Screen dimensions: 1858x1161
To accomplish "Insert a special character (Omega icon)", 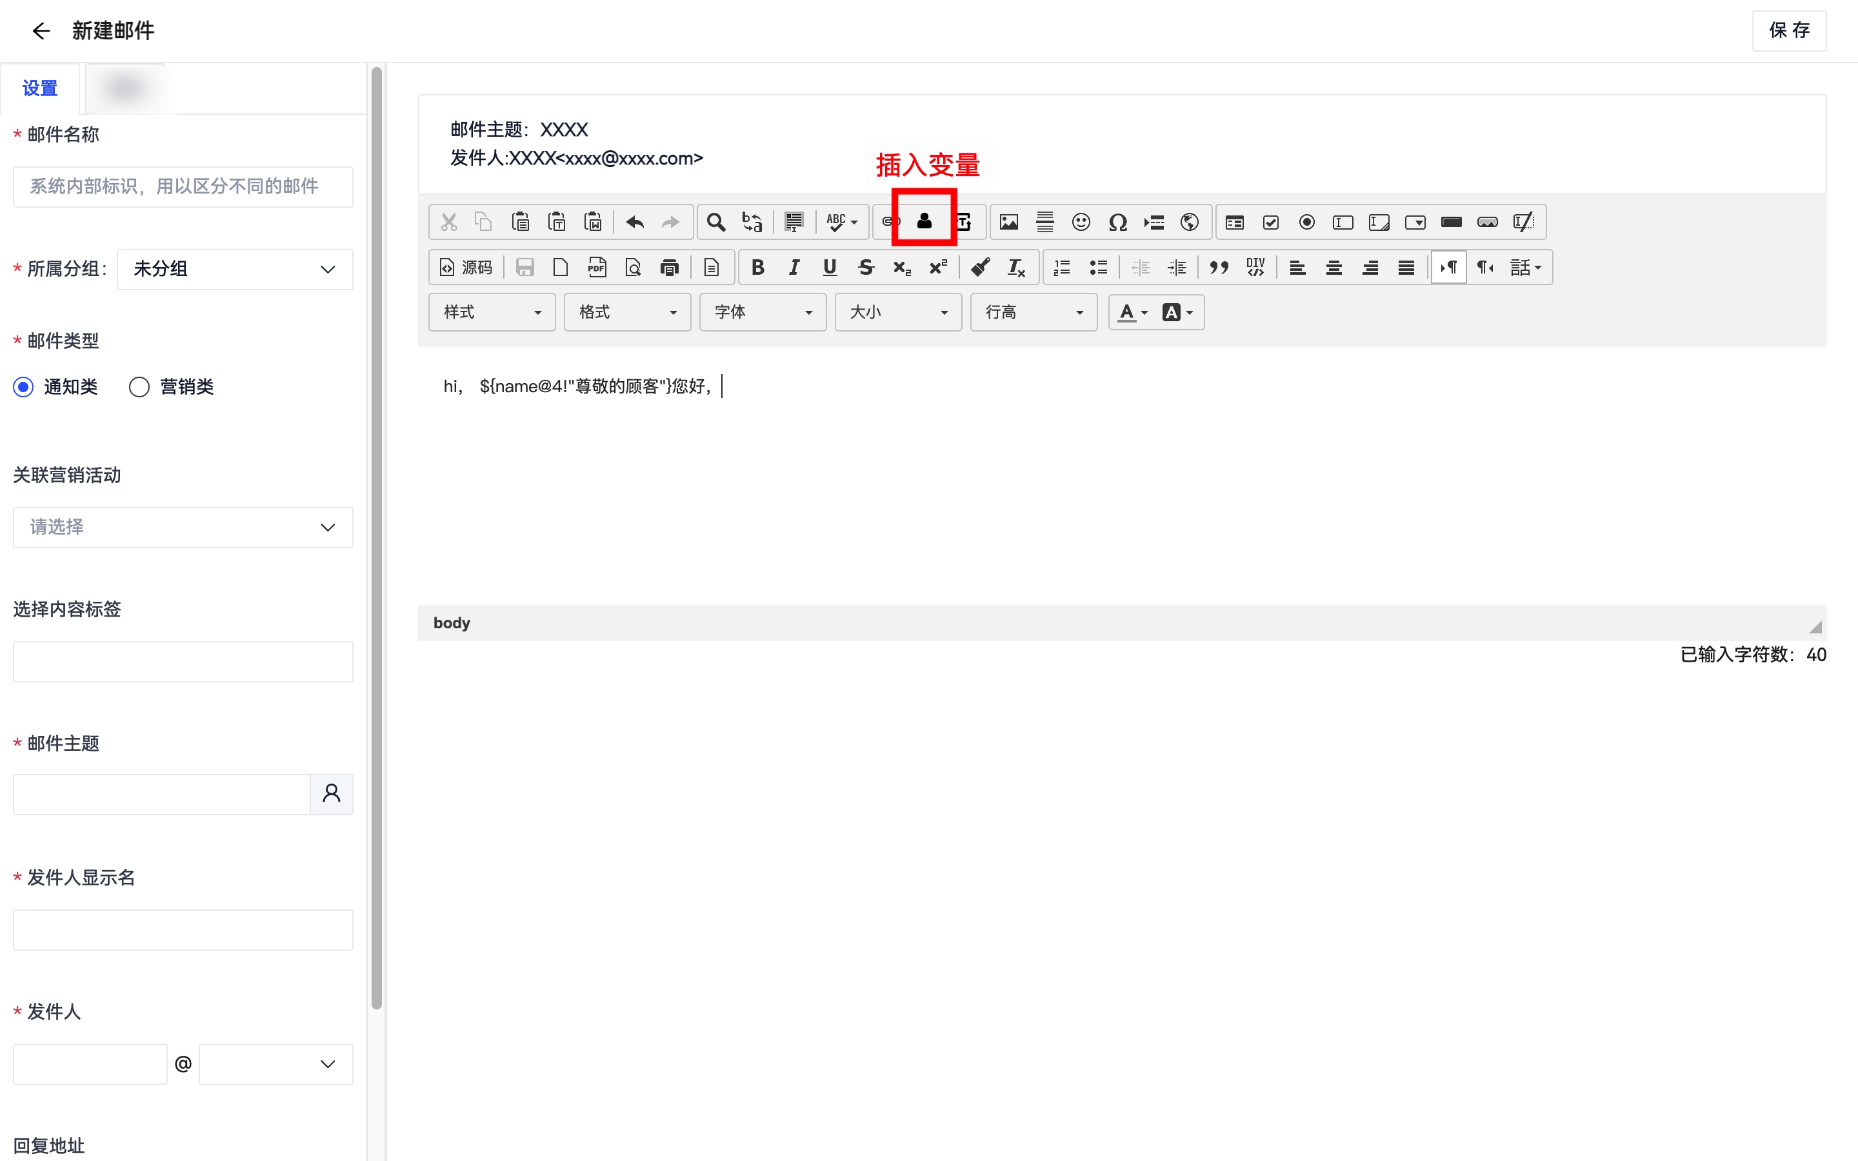I will pos(1118,223).
